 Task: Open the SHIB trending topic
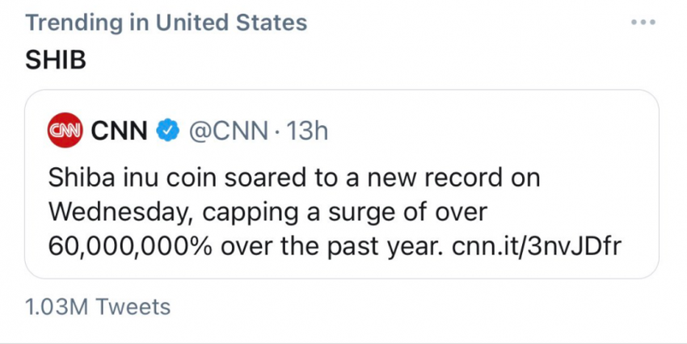click(x=57, y=61)
